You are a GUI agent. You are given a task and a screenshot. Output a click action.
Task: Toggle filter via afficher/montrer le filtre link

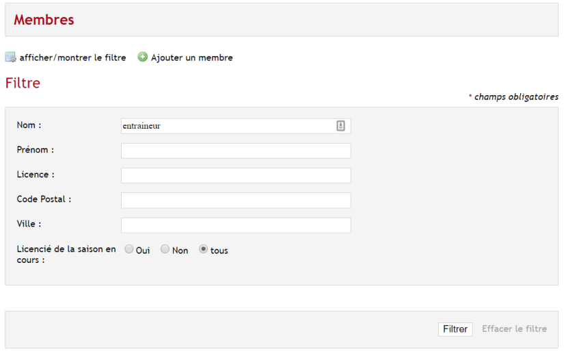(x=72, y=58)
